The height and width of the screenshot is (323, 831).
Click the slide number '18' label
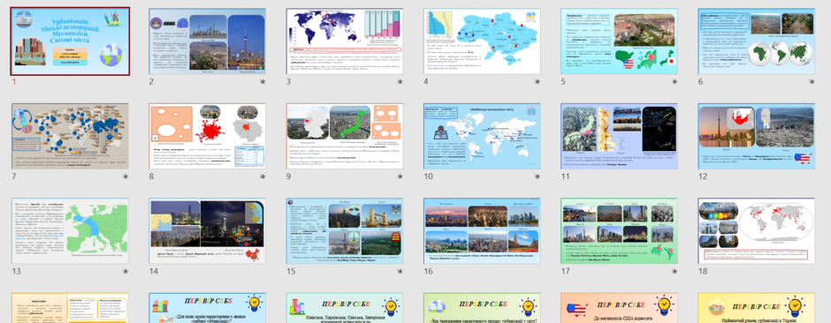coord(702,271)
